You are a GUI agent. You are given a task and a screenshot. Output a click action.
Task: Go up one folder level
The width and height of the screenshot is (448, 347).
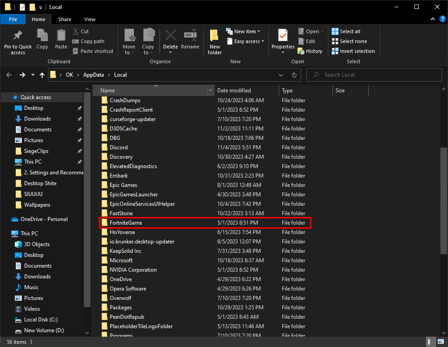(42, 75)
